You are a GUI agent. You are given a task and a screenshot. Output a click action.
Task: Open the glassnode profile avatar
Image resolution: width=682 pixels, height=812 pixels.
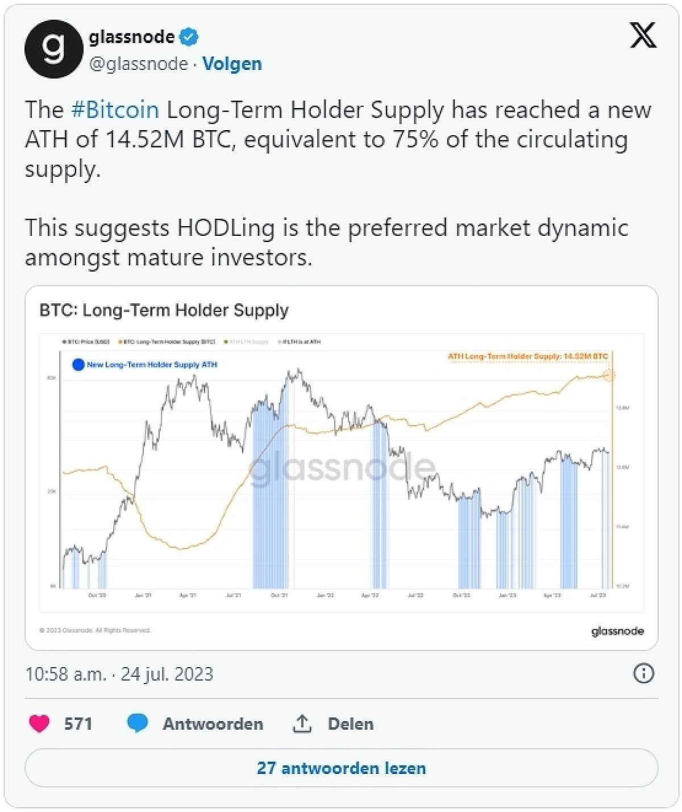[x=53, y=49]
